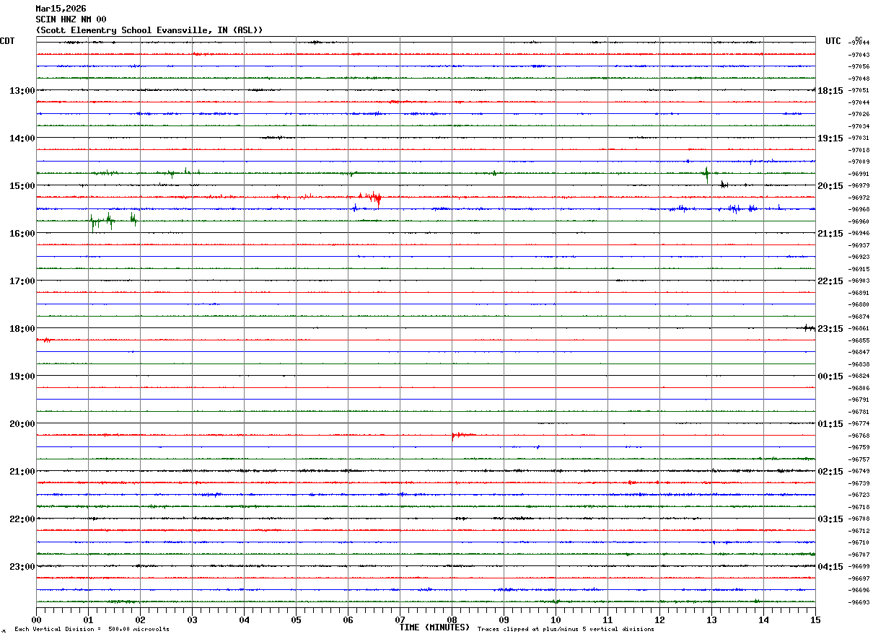Click the DC offset value -96838
The width and height of the screenshot is (873, 639).
859,364
